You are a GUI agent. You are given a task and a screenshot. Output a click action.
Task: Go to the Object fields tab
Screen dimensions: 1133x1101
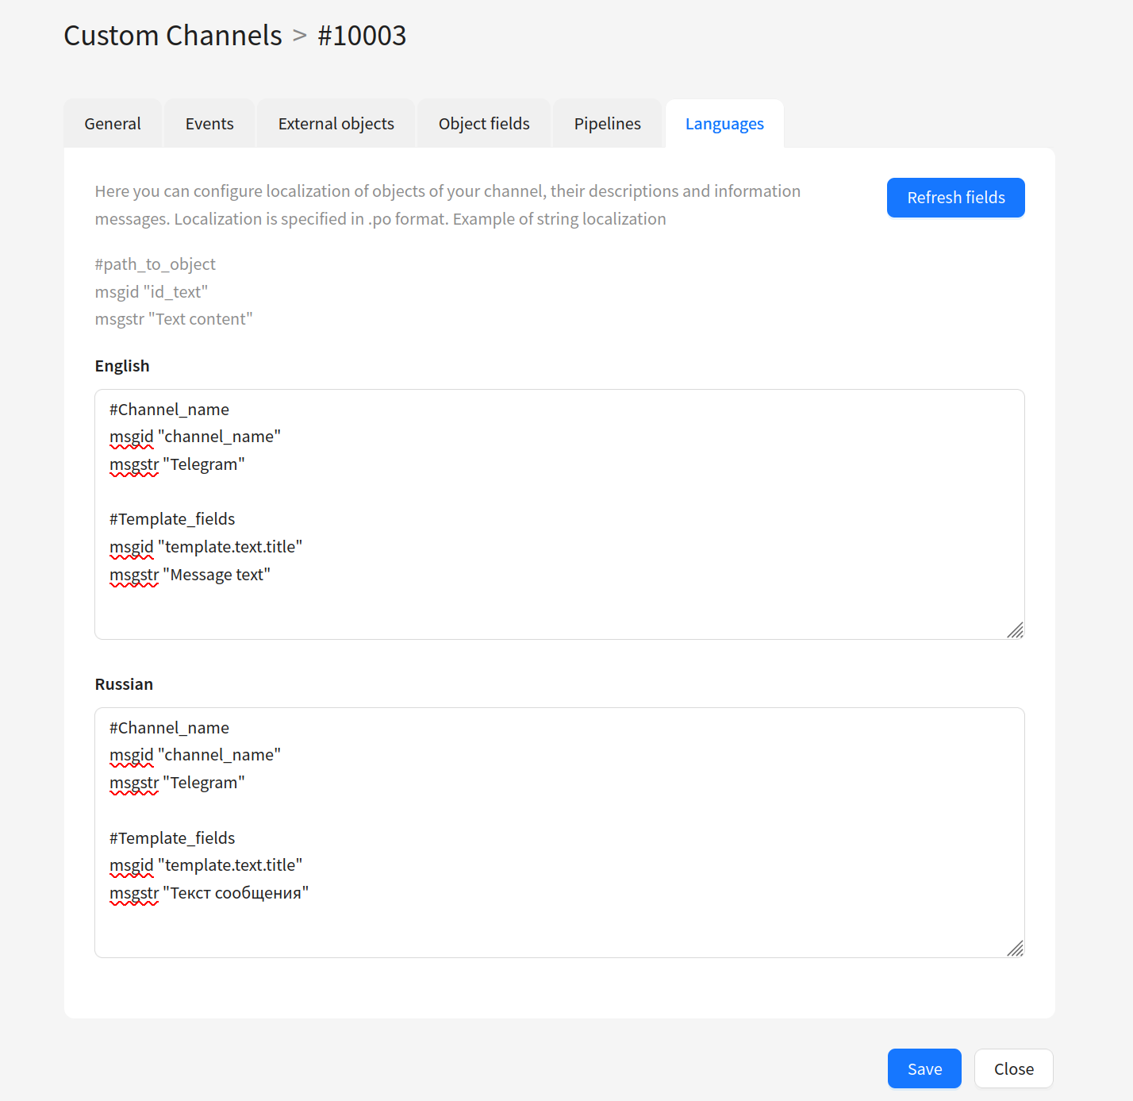pyautogui.click(x=484, y=124)
